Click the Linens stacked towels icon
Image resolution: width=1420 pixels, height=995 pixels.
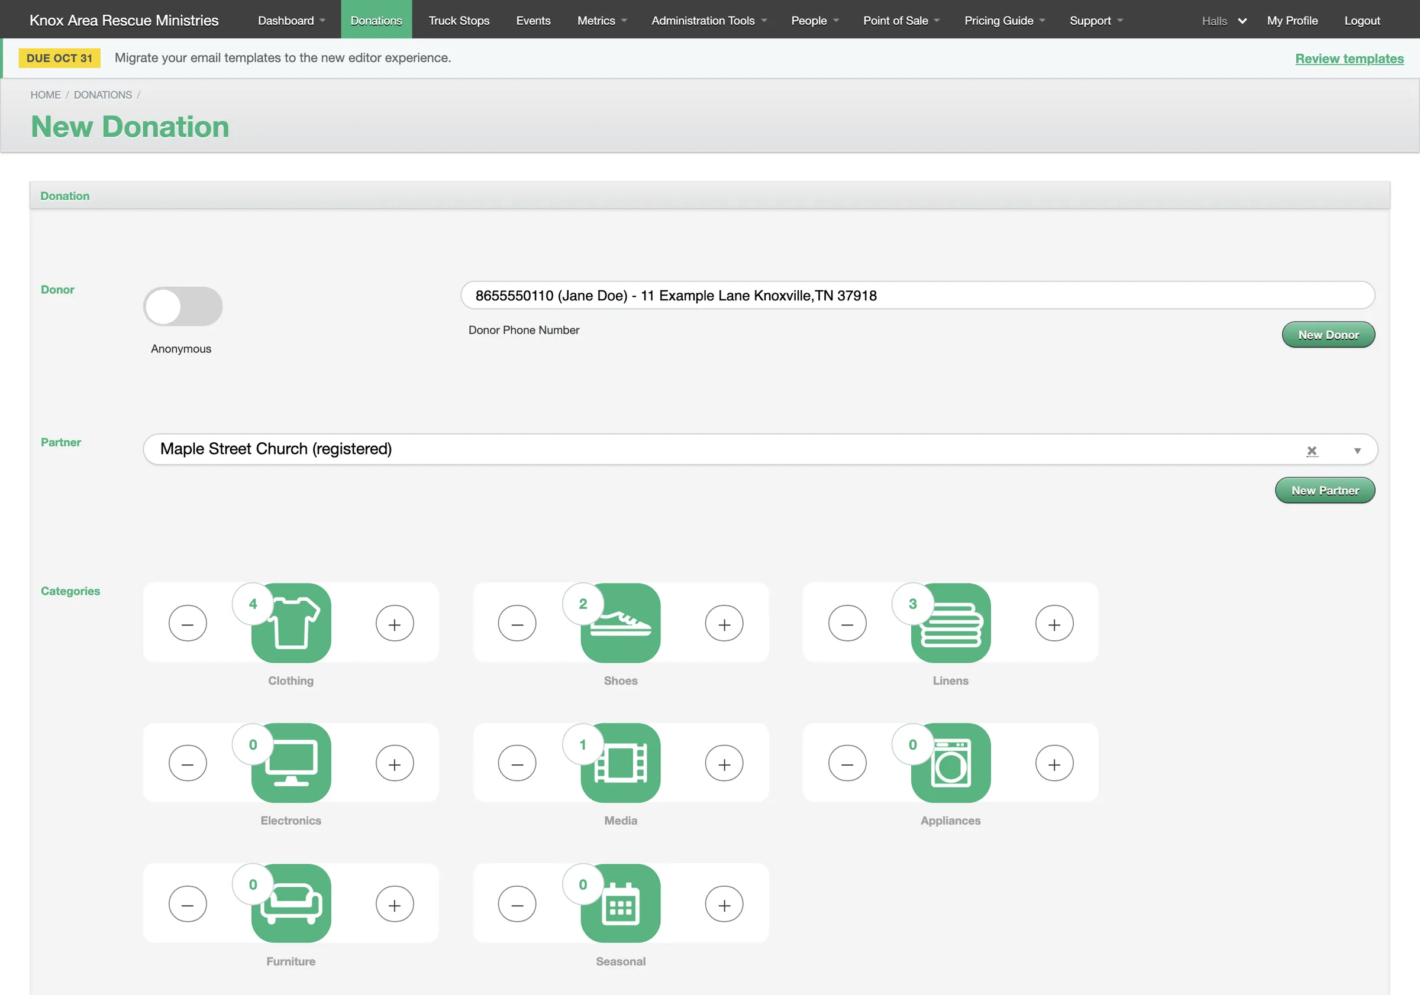951,623
